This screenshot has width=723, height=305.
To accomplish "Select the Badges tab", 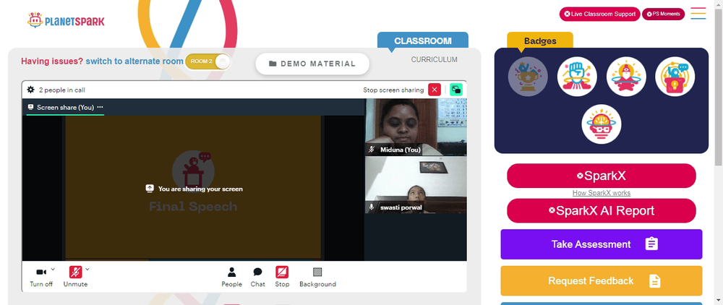I will coord(540,40).
